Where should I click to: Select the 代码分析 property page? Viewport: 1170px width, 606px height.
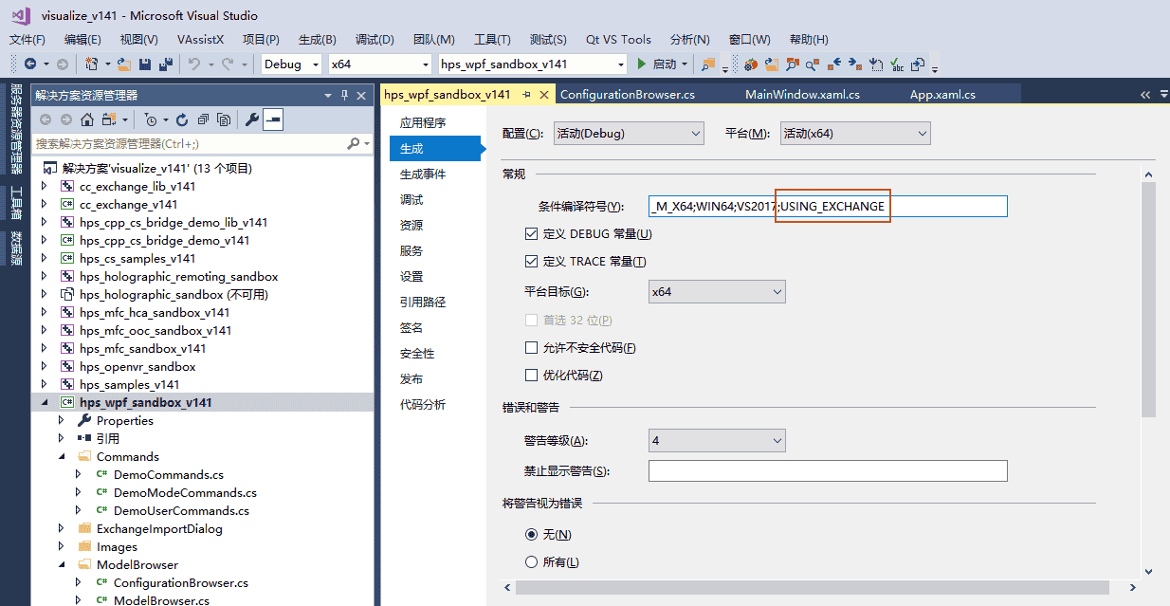pyautogui.click(x=423, y=404)
